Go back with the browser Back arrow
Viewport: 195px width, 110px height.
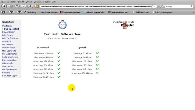(x=4, y=6)
